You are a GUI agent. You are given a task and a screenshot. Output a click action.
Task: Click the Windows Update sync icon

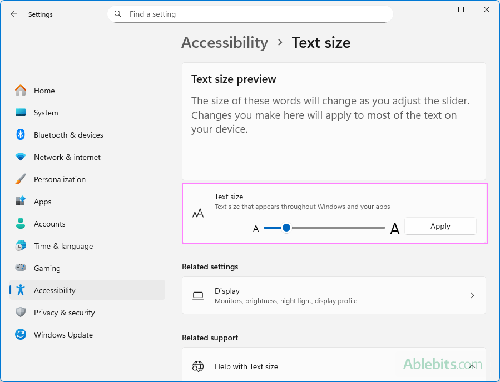coord(21,335)
